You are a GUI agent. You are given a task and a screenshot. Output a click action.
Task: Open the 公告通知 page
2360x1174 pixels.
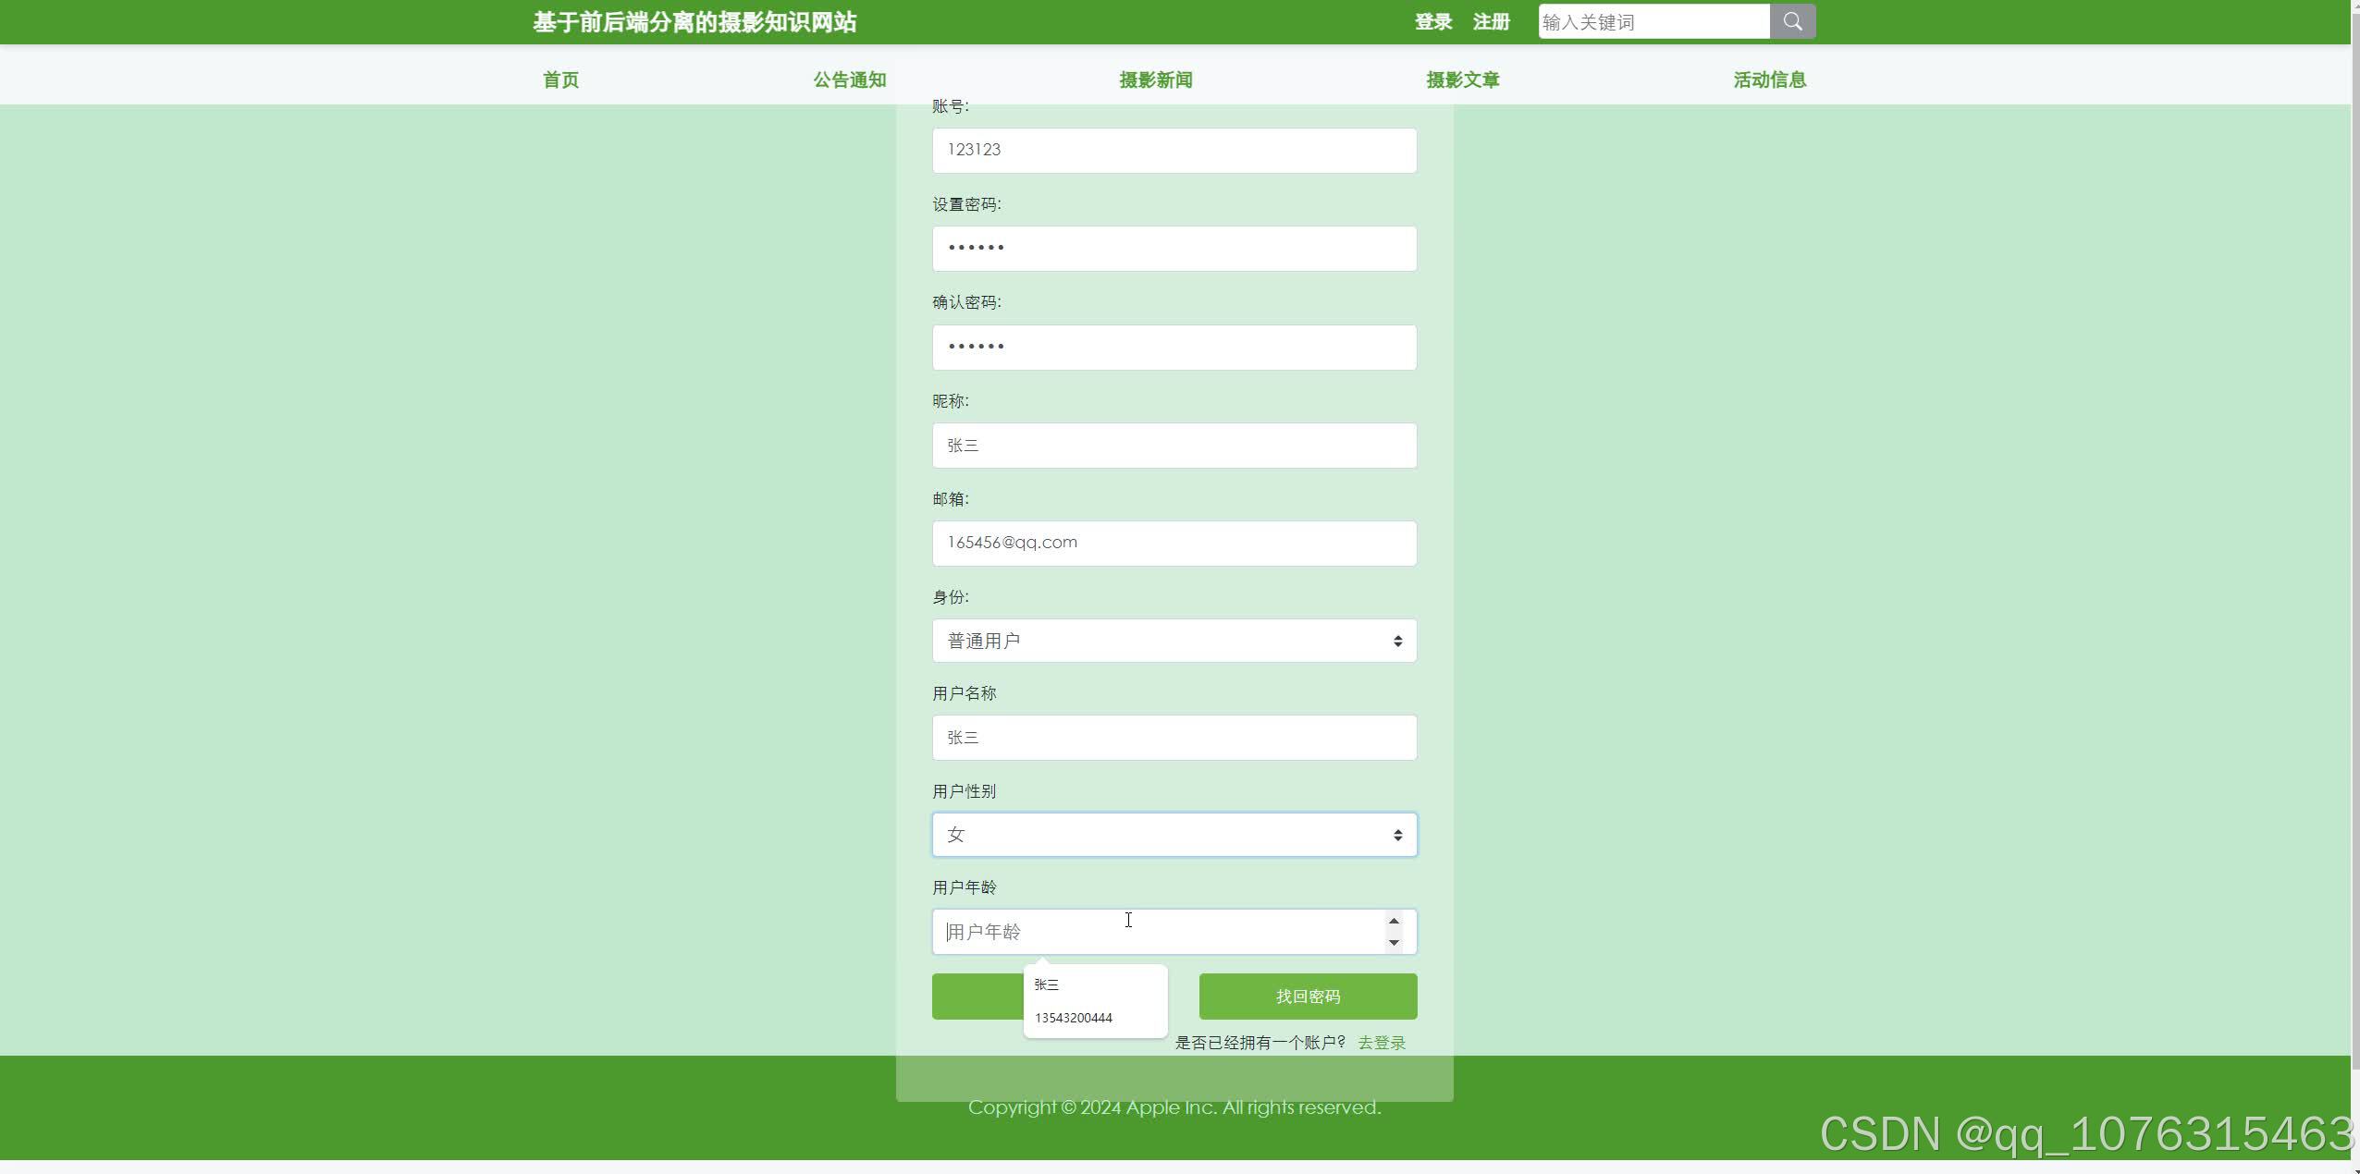click(x=848, y=79)
